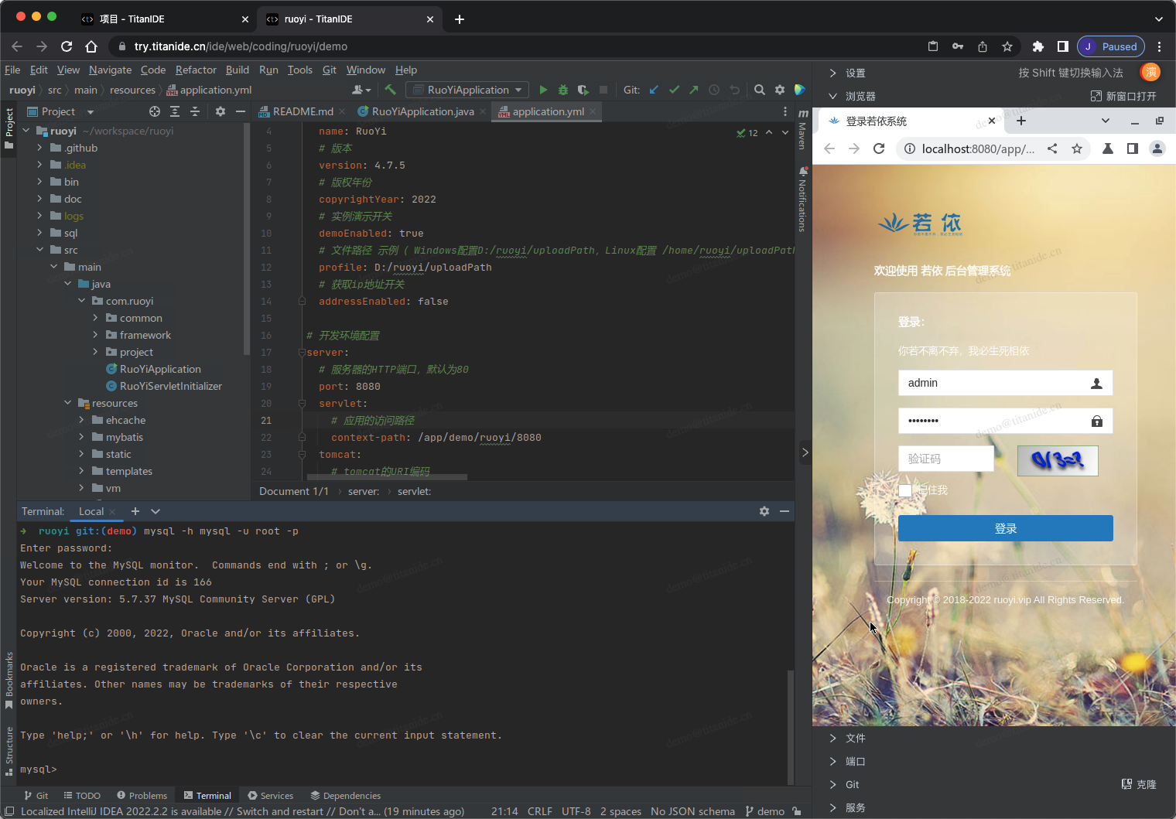This screenshot has height=819, width=1176.
Task: Open Search Everywhere magnifier icon
Action: [760, 90]
